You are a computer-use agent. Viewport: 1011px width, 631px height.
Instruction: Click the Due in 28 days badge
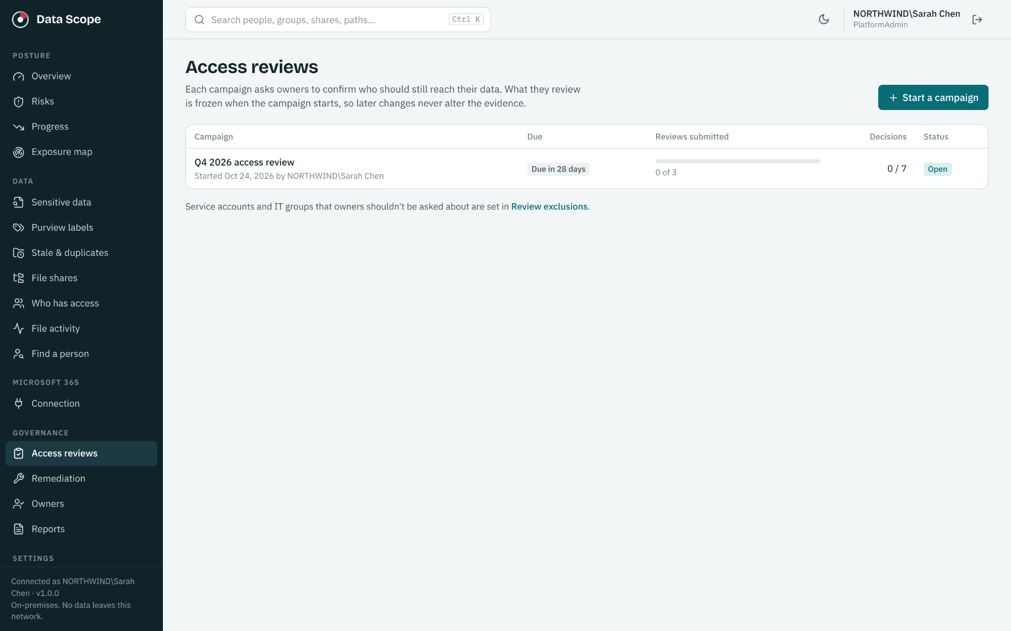[x=558, y=169]
